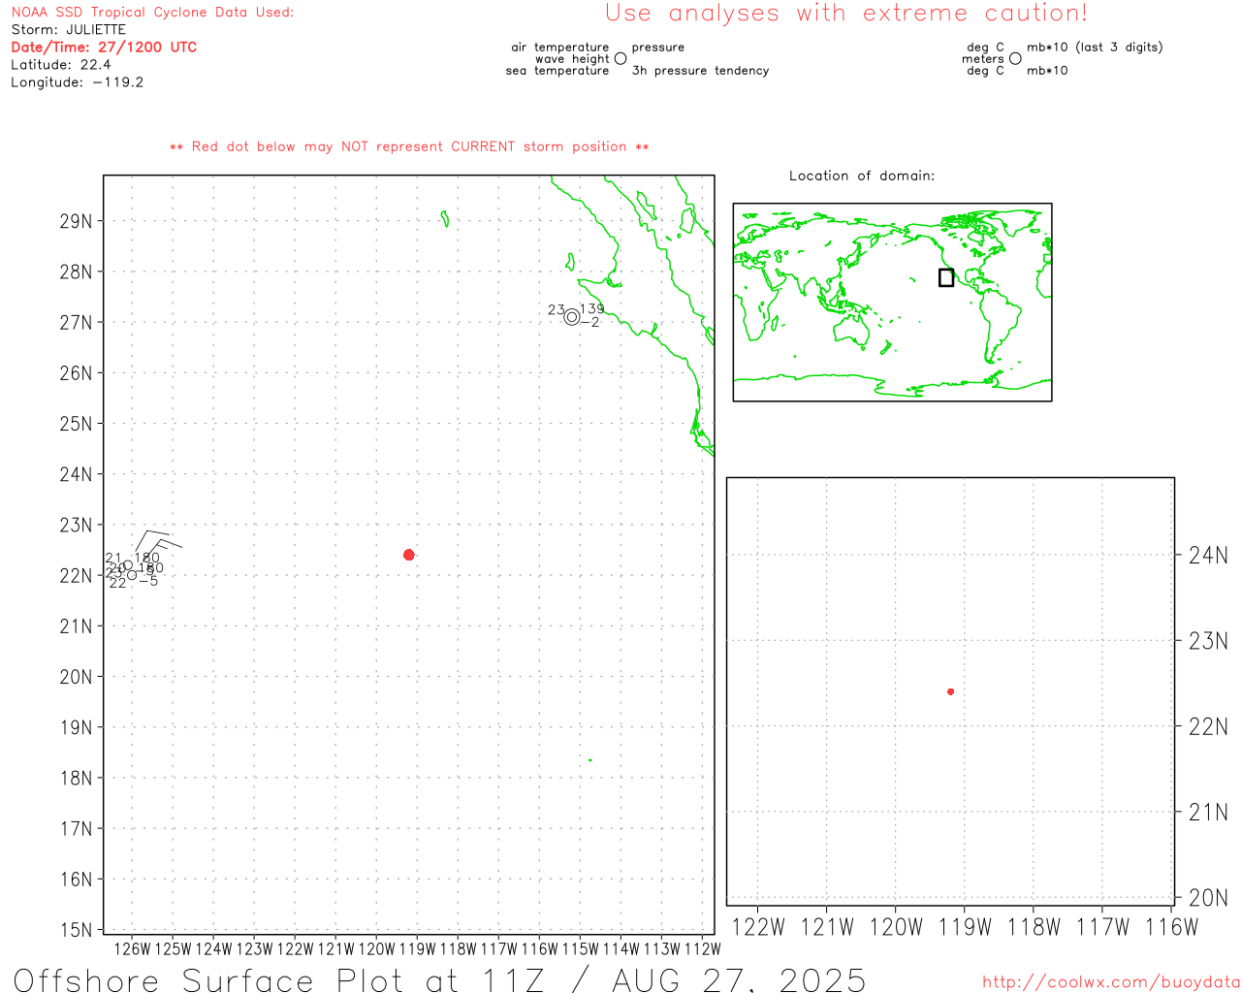1241x993 pixels.
Task: Click the 'NOAA SSD Tropical Cyclone Data Used' heading
Action: point(152,13)
